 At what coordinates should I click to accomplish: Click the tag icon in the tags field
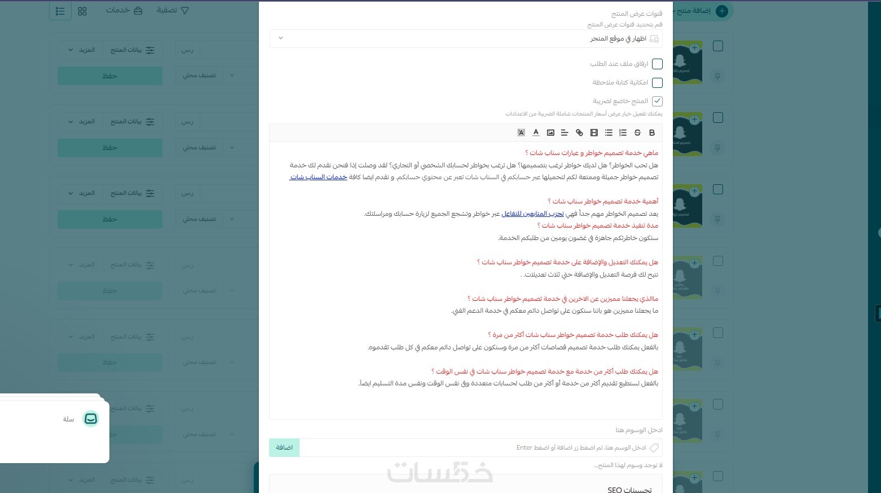tap(654, 448)
